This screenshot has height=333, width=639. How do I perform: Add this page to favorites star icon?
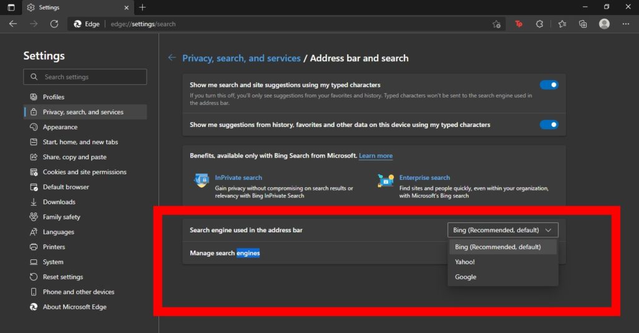[x=496, y=24]
